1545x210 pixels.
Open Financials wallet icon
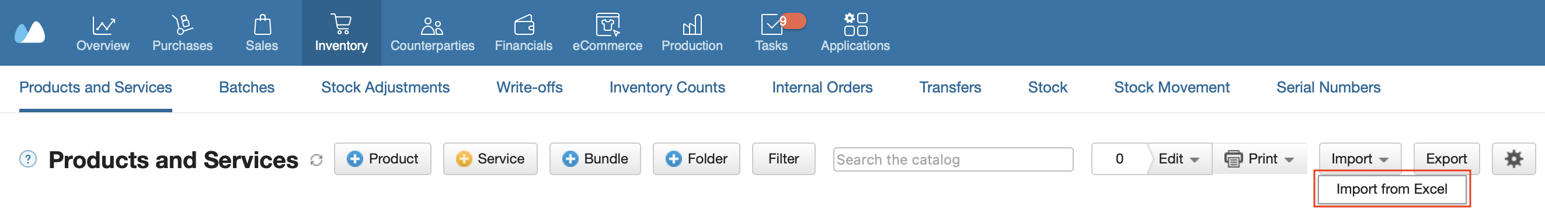click(x=524, y=25)
